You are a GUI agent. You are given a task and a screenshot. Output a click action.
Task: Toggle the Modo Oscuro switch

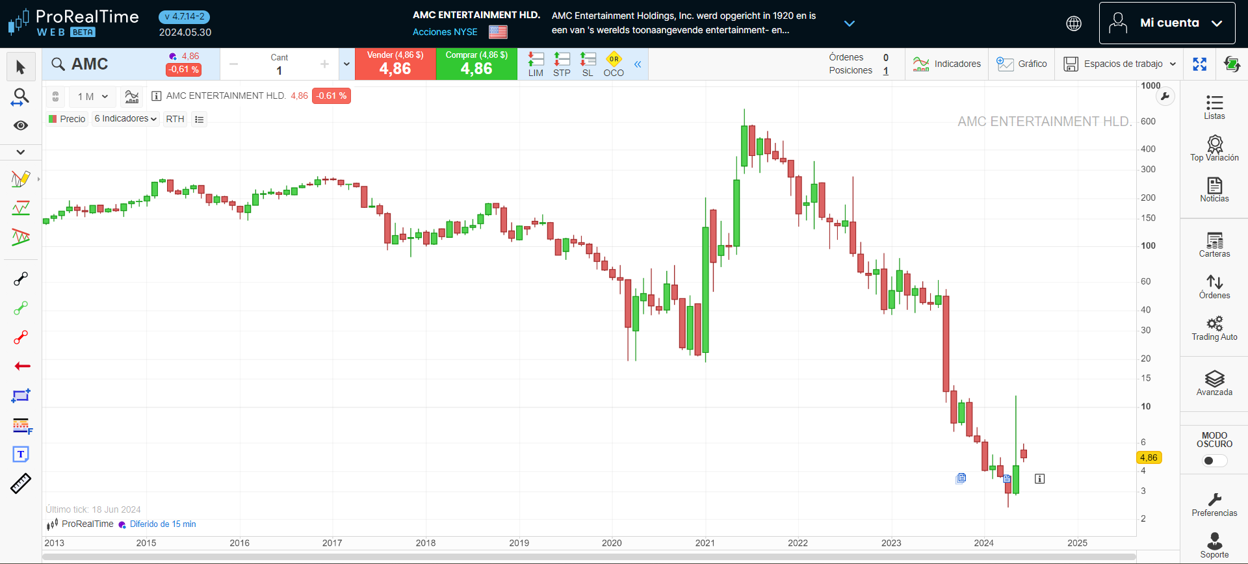pos(1214,461)
